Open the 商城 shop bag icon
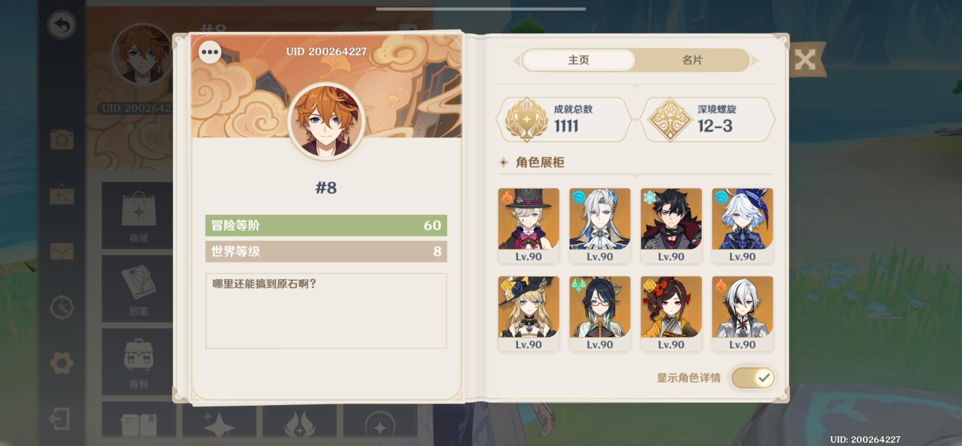 pos(139,216)
